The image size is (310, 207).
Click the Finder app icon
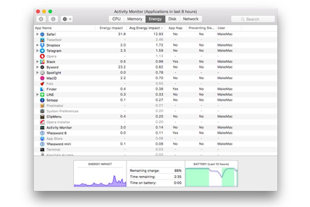pos(42,89)
